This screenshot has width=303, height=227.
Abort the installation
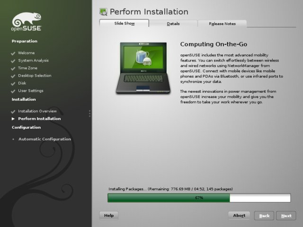click(x=239, y=216)
